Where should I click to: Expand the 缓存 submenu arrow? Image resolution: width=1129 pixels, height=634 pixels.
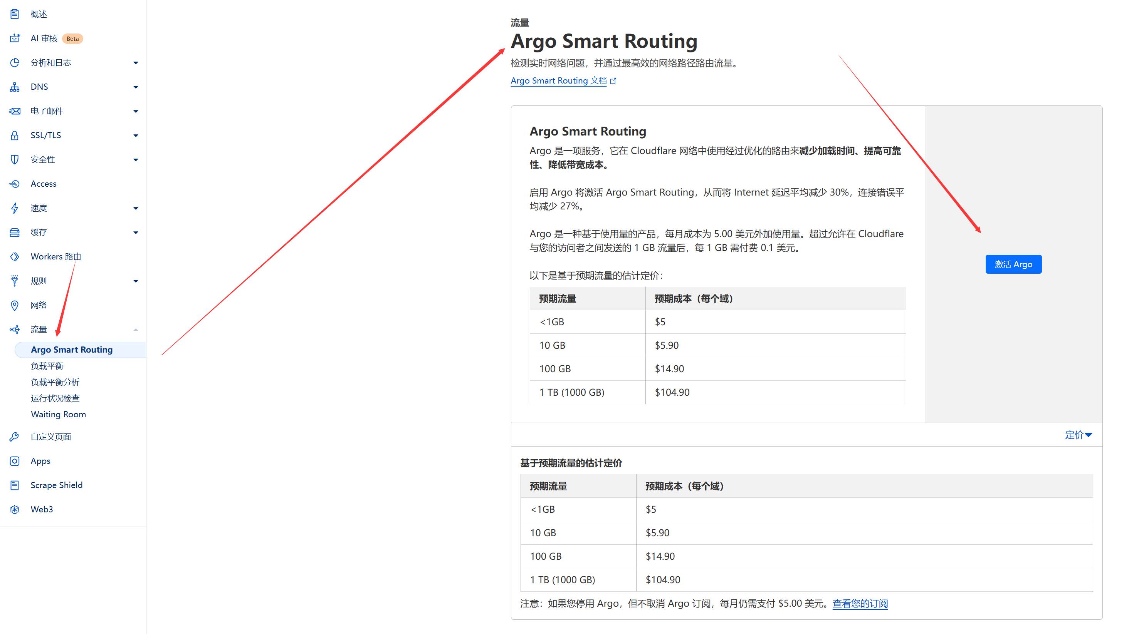(x=135, y=233)
